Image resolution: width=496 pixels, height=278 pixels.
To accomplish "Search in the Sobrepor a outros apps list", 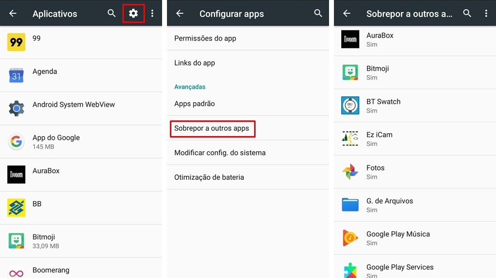I will point(467,13).
